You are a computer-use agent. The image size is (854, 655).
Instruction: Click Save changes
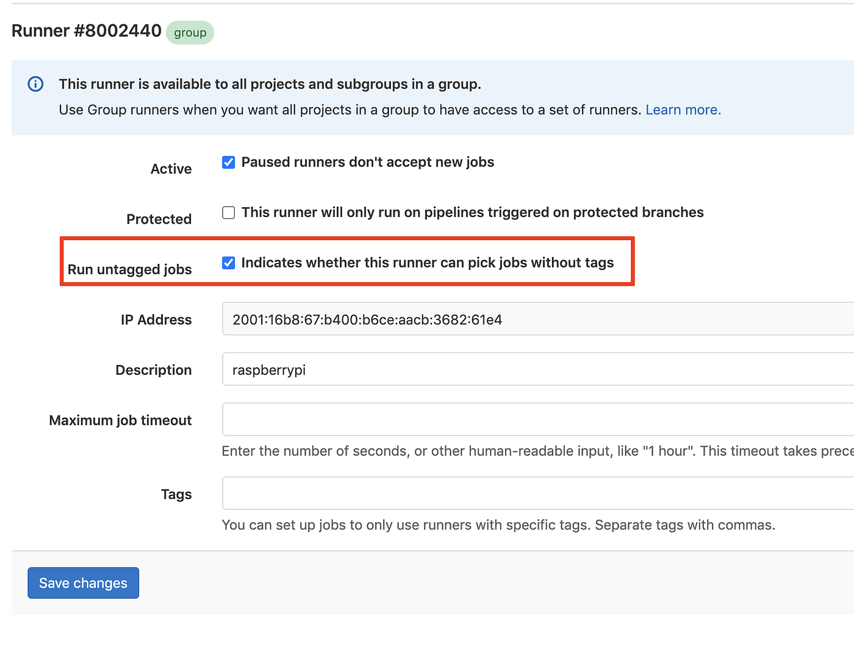tap(83, 582)
